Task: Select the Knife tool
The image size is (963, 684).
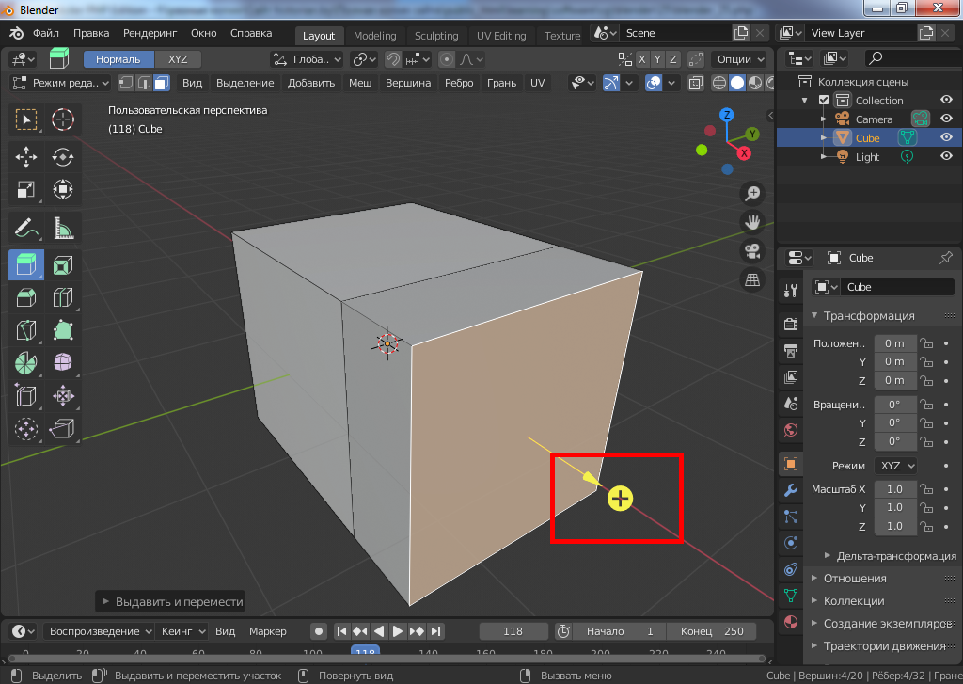Action: 26,330
